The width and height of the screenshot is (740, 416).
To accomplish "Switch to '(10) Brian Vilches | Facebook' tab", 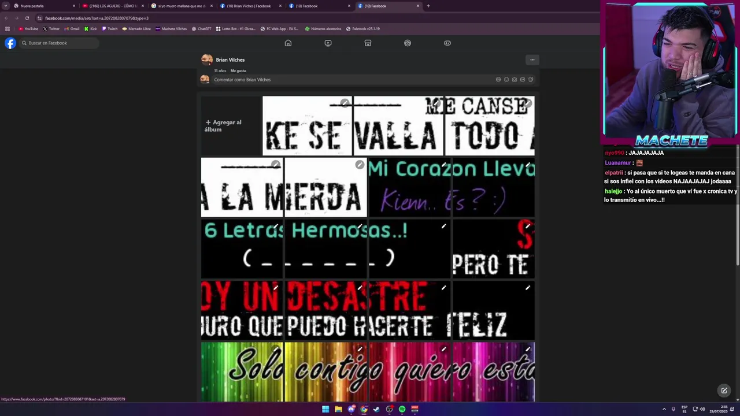I will 250,6.
